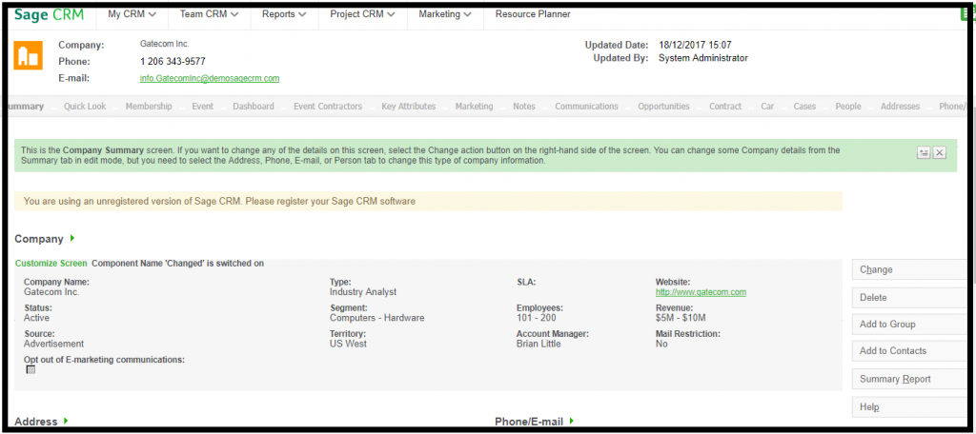Open the Reports dropdown menu
The width and height of the screenshot is (976, 434).
pos(284,14)
